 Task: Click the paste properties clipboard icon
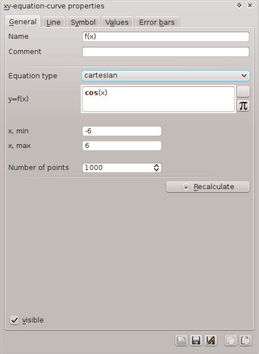[x=246, y=340]
